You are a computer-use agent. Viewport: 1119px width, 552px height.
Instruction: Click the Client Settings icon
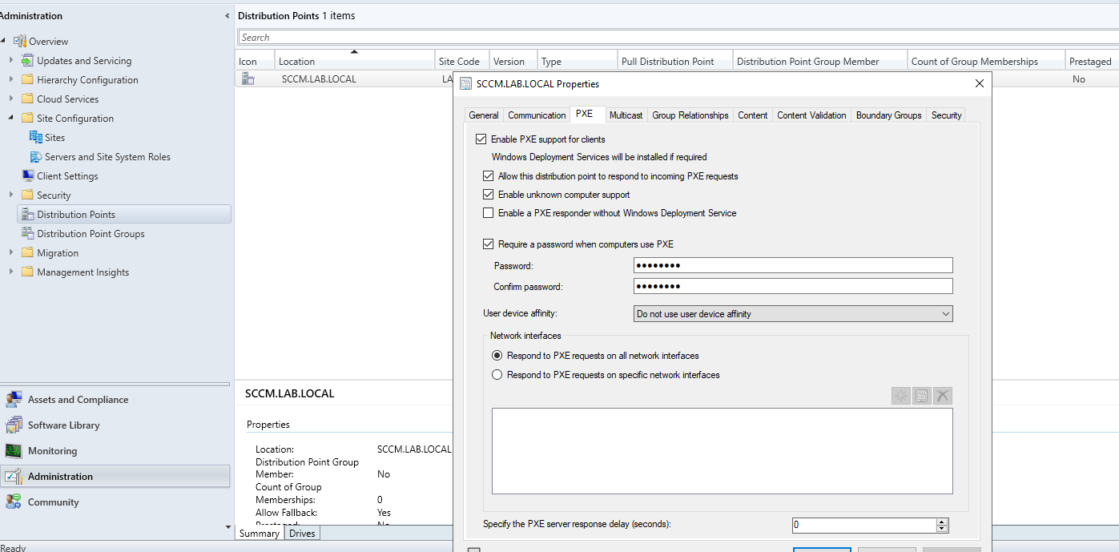point(28,176)
